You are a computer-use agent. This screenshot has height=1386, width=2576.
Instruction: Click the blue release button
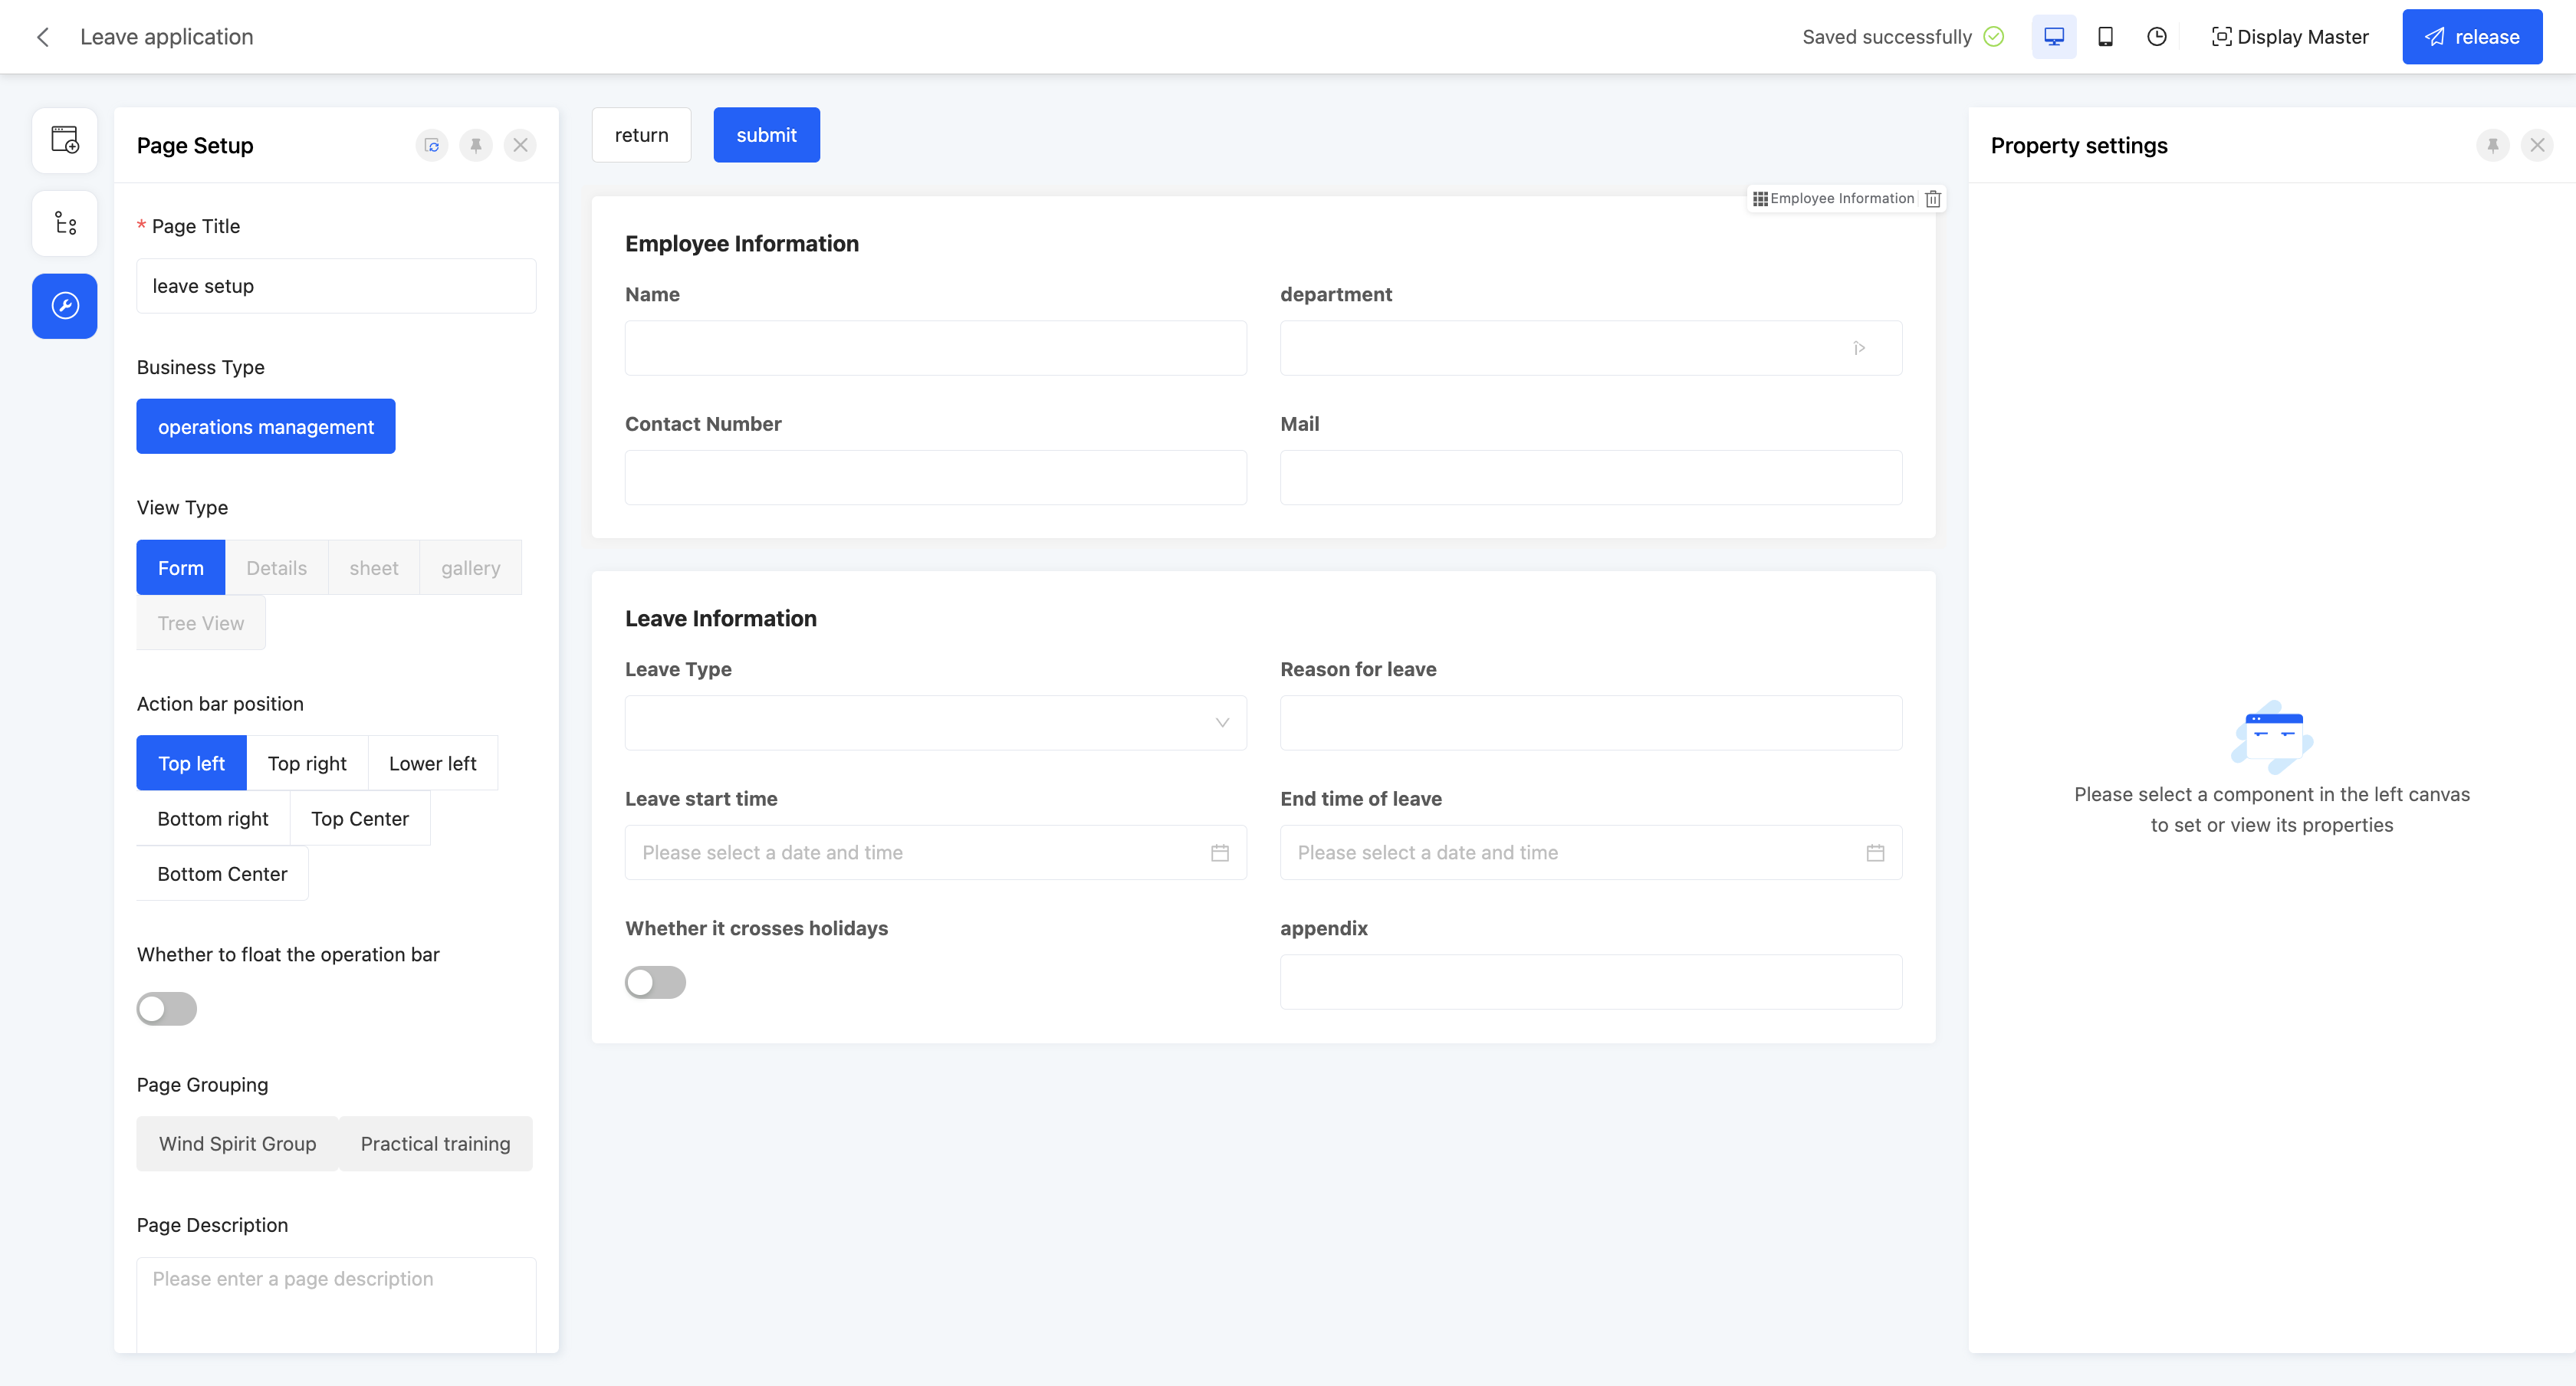[2472, 37]
